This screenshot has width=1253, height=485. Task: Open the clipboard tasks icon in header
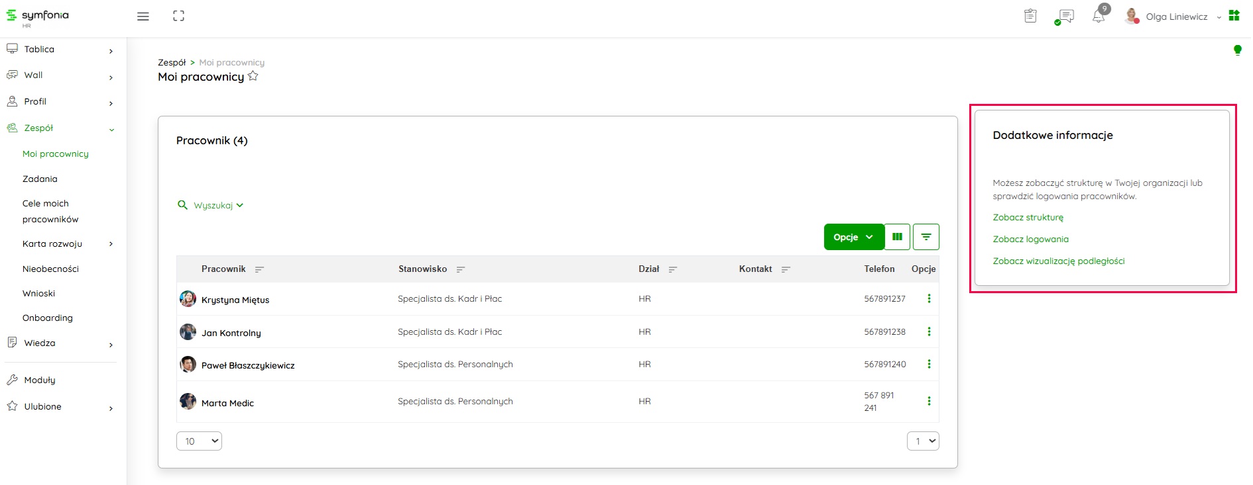point(1030,16)
